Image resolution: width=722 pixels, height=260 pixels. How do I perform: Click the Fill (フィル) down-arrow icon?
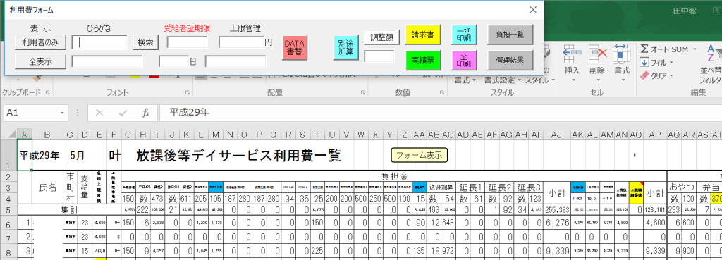click(644, 62)
